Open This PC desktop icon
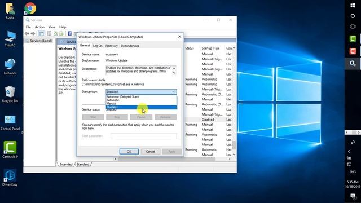This screenshot has height=203, width=361. [x=10, y=39]
